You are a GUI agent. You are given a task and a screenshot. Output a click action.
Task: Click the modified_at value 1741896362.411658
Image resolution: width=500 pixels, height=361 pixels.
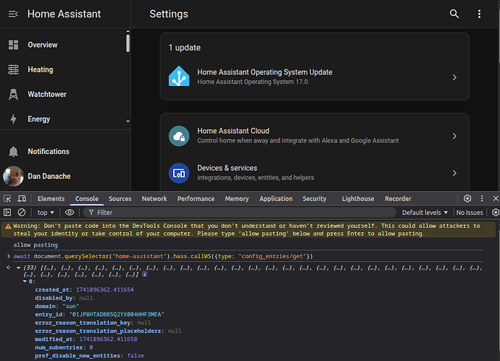tap(108, 339)
